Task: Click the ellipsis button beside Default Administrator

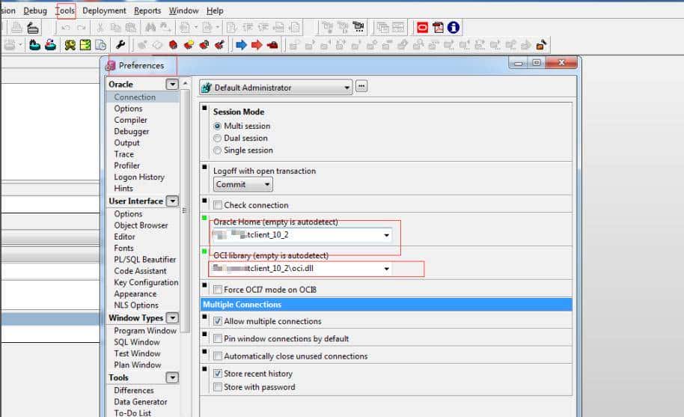Action: (361, 86)
